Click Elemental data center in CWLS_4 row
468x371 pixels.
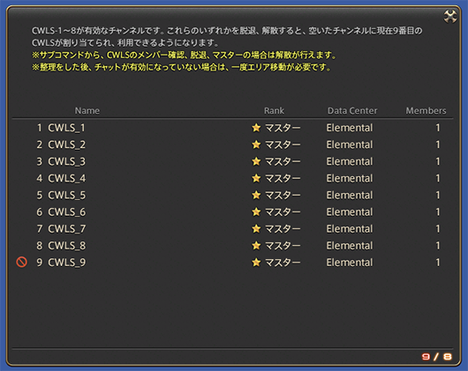coord(350,178)
